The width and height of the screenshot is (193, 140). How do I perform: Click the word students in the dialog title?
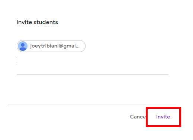(46, 22)
